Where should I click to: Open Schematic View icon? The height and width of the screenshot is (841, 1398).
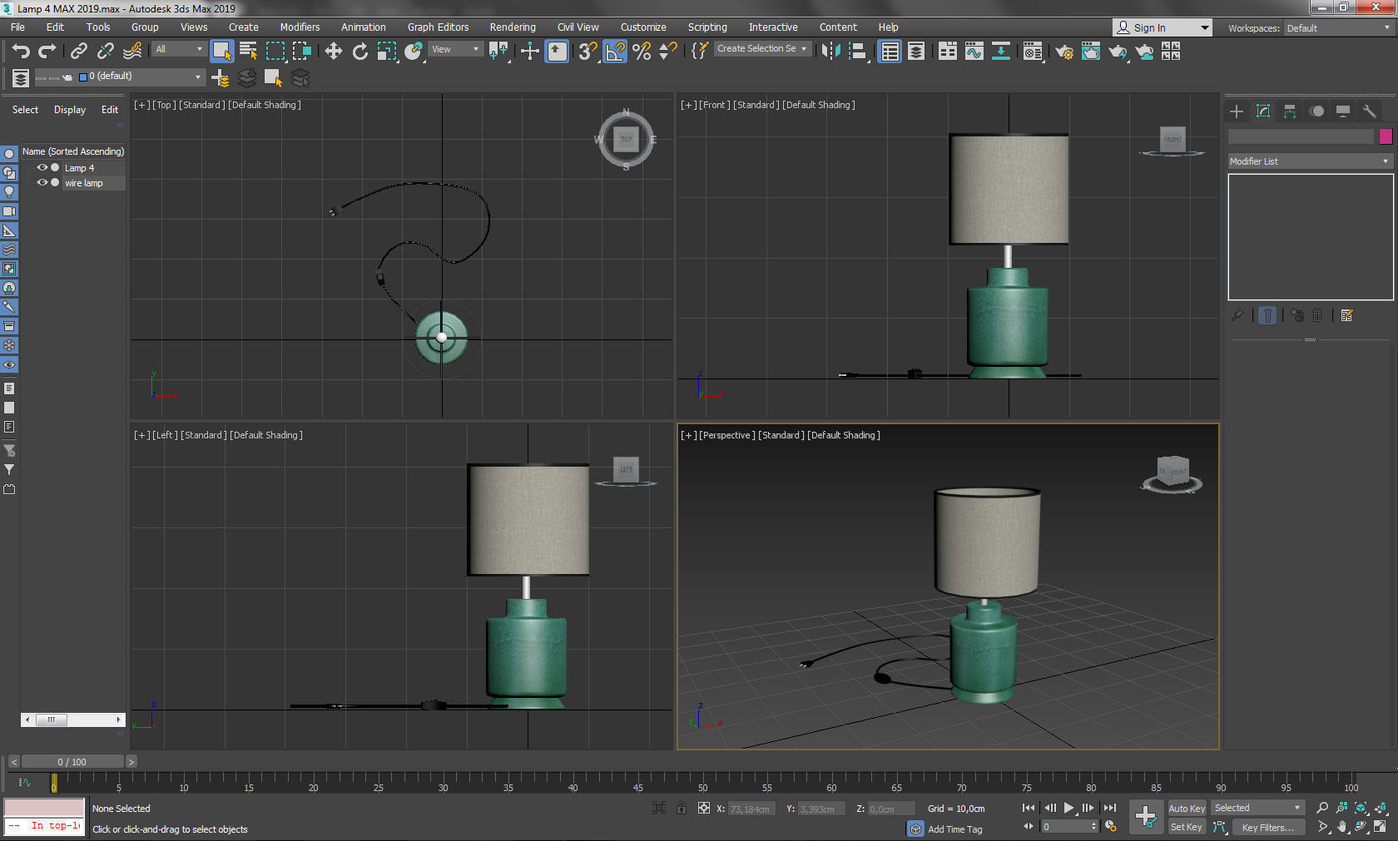1000,52
